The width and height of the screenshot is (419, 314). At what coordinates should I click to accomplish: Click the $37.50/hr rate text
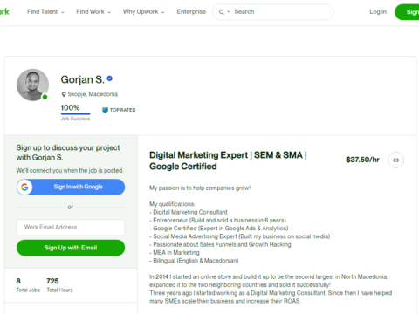pyautogui.click(x=362, y=160)
